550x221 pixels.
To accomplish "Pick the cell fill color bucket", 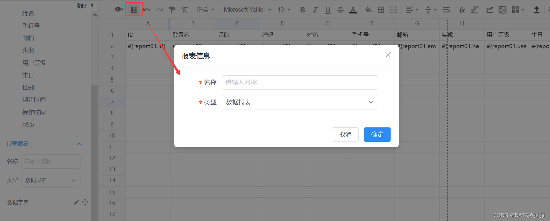I will 368,10.
